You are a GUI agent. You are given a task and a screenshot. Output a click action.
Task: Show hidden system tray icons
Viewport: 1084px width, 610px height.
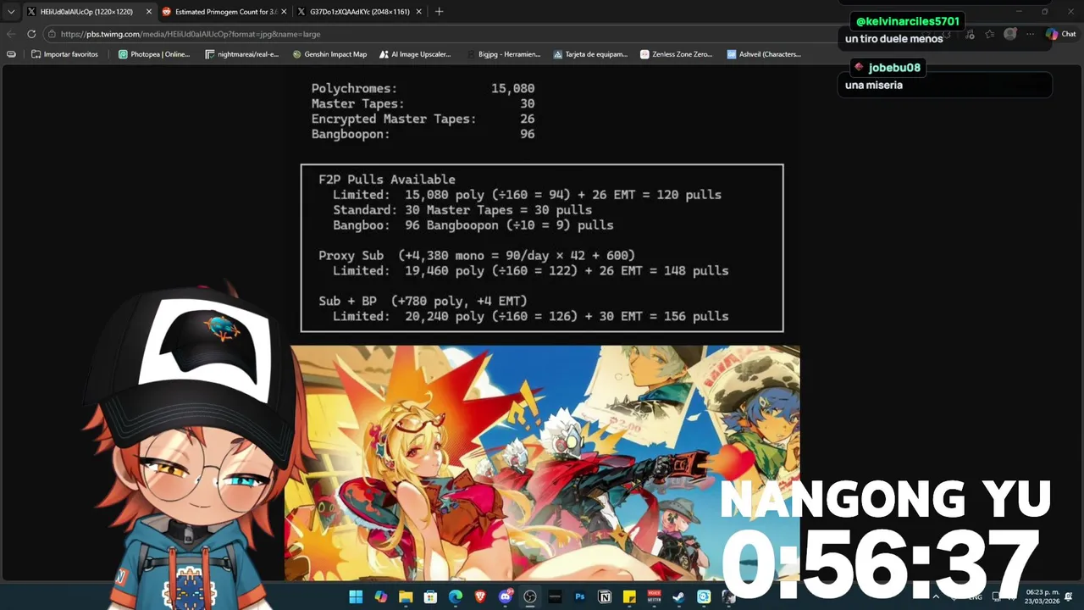point(936,596)
